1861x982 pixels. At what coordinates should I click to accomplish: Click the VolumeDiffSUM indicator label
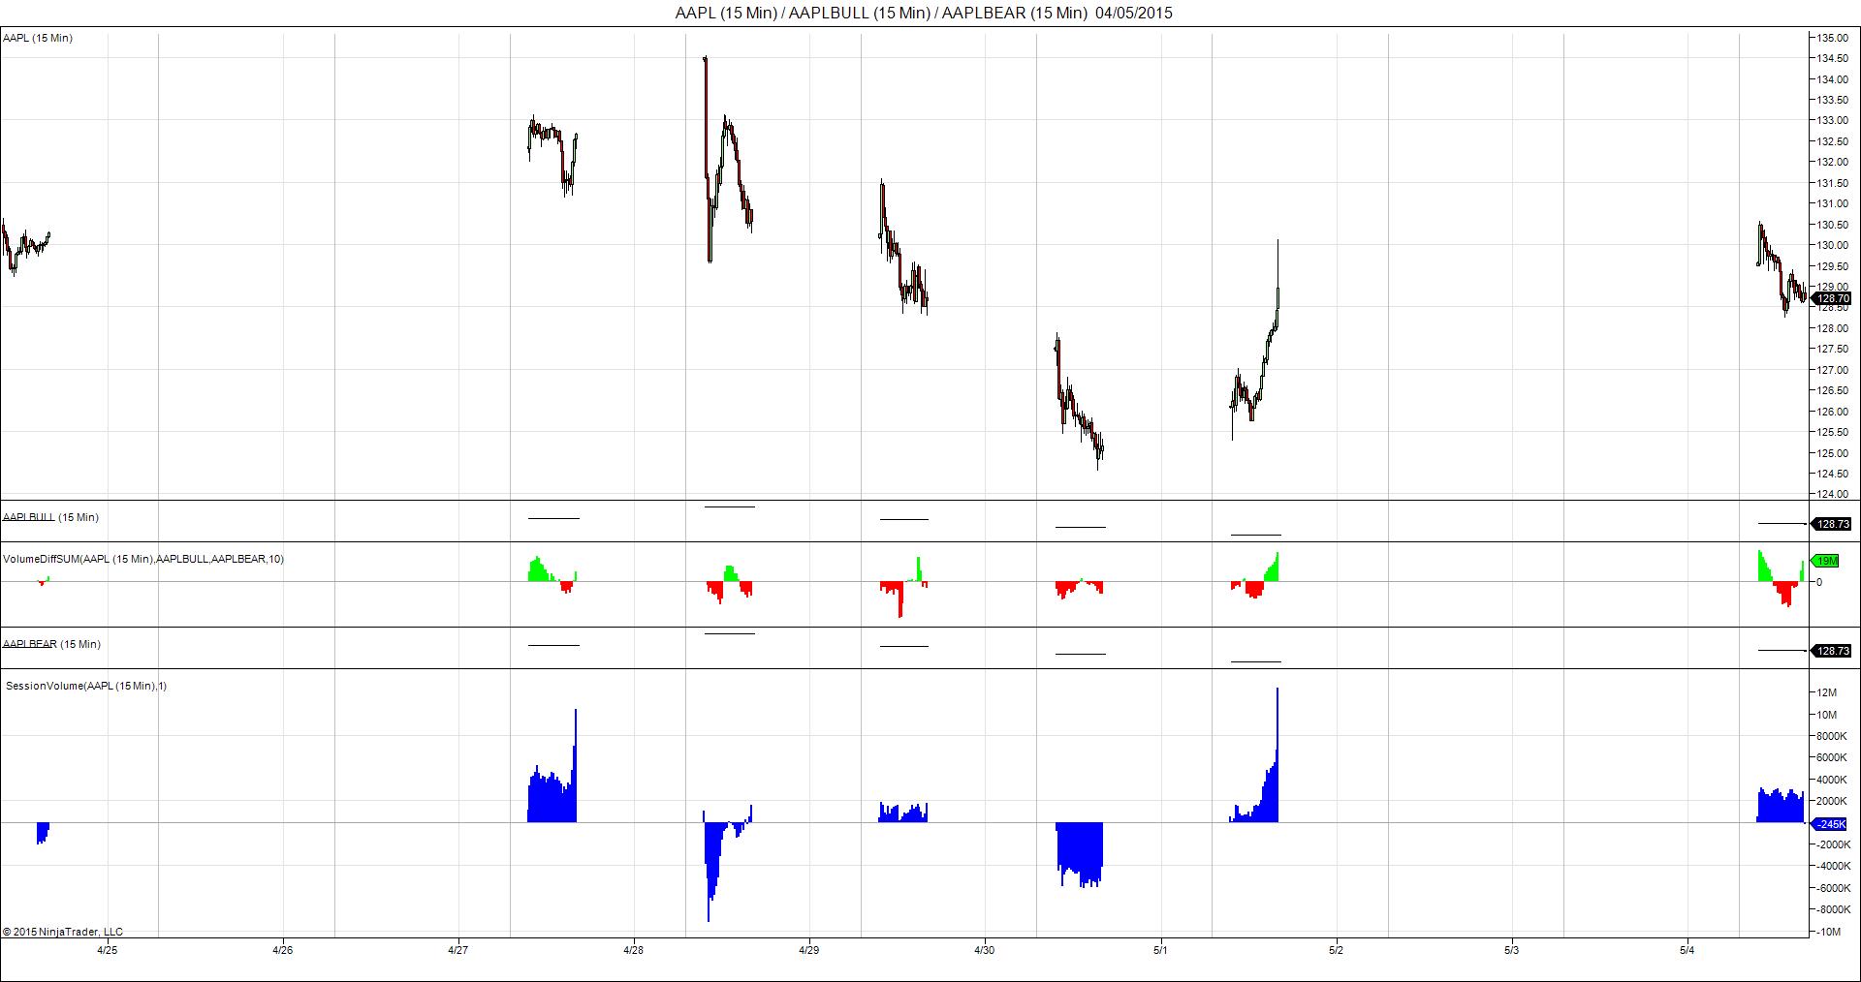pos(143,559)
